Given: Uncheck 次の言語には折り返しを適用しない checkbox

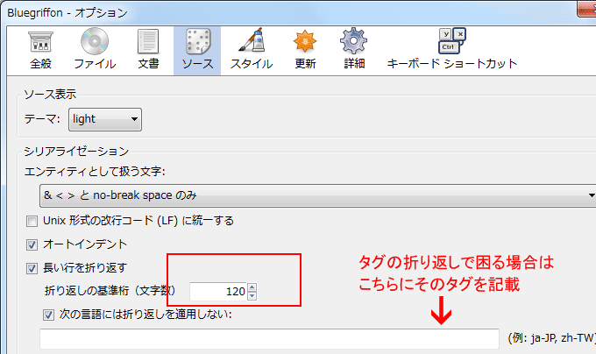Looking at the screenshot, I should [48, 315].
